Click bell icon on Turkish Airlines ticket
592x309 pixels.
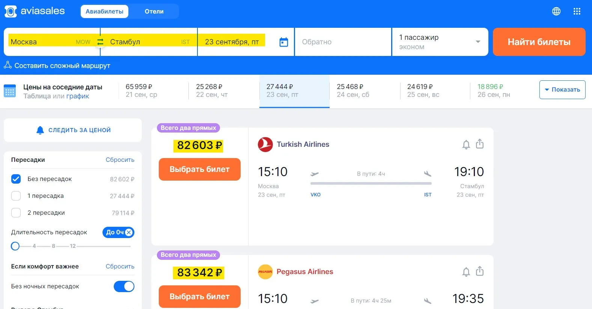coord(466,145)
